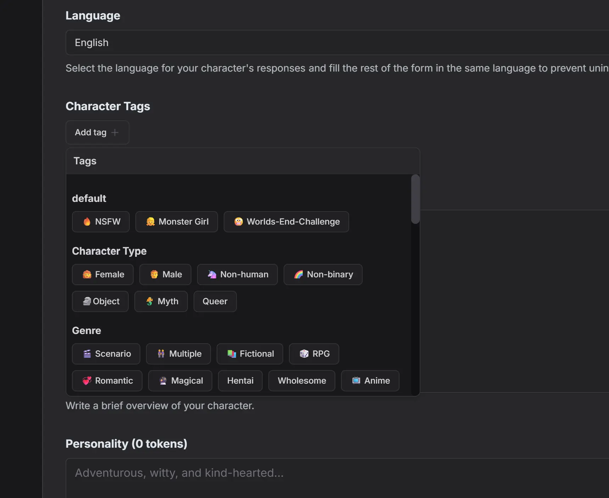This screenshot has height=498, width=609.
Task: Pick the Fictional genre tag
Action: tap(250, 354)
